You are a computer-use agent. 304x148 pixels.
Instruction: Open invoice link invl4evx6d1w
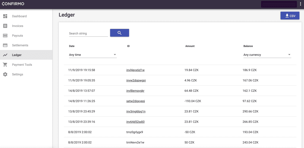[x=135, y=70]
